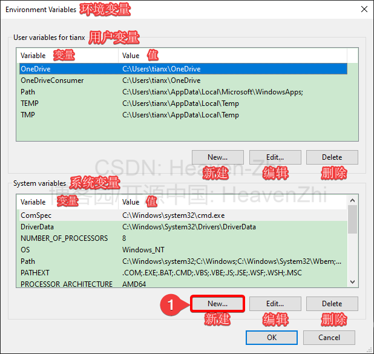Select the user Path variable with WindowsApps
374x354 pixels.
pyautogui.click(x=183, y=92)
